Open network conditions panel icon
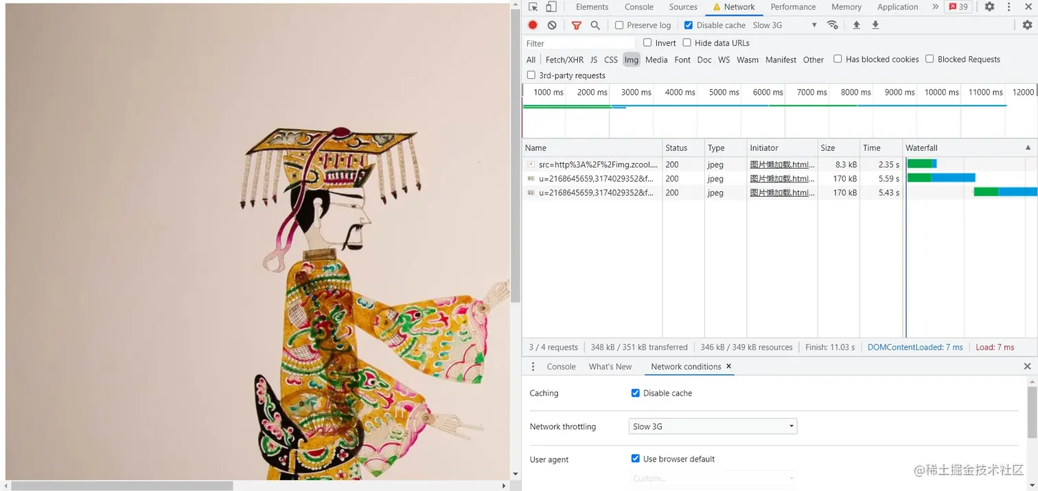The width and height of the screenshot is (1038, 491). pyautogui.click(x=832, y=25)
